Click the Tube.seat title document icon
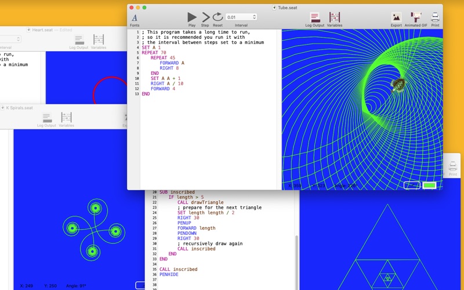Image resolution: width=464 pixels, height=290 pixels. pos(274,8)
